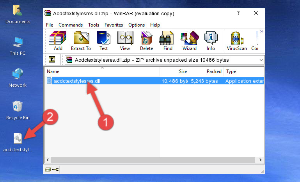This screenshot has height=182, width=300.
Task: Click the Extract To toolbar icon
Action: point(81,41)
